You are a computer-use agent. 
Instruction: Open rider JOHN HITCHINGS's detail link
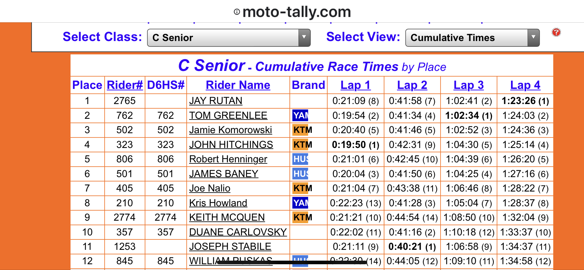(x=231, y=145)
